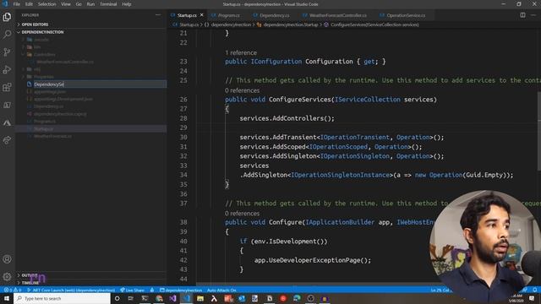541x304 pixels.
Task: Open Source Control in activity bar
Action: pyautogui.click(x=7, y=52)
